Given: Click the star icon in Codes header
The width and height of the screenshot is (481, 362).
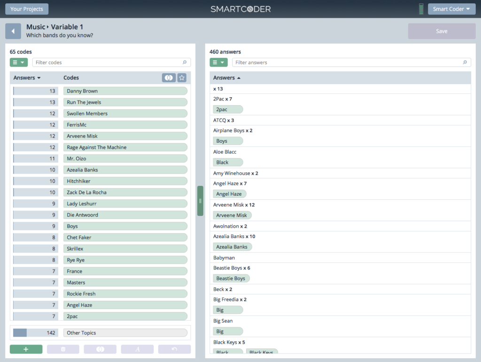Looking at the screenshot, I should tap(182, 77).
